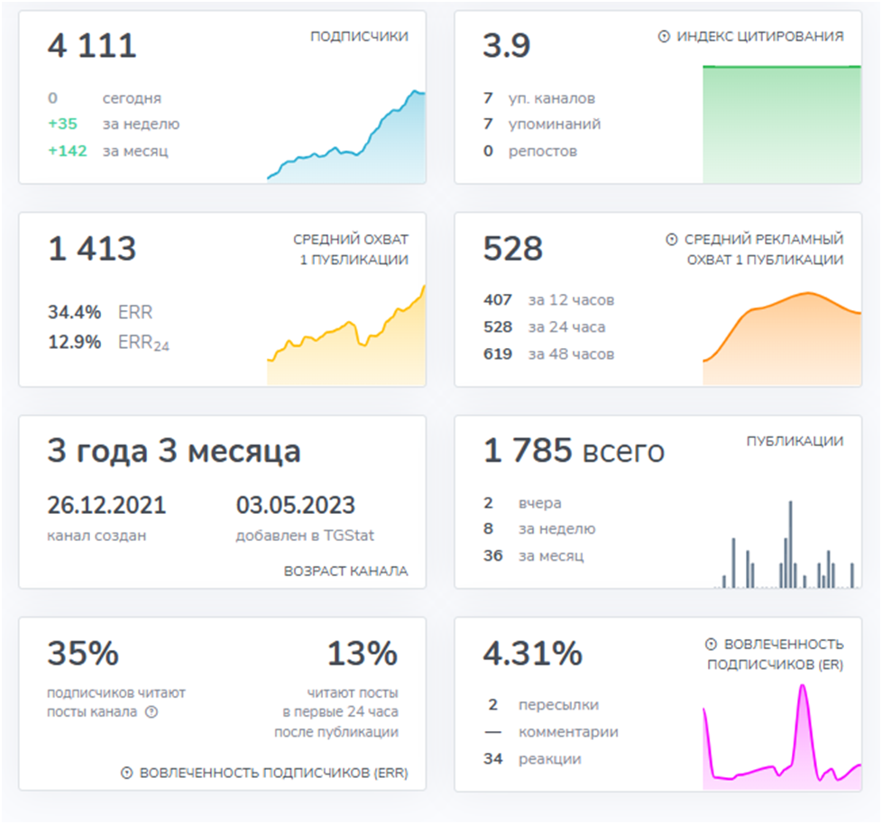882x824 pixels.
Task: Click '1 785 всего' publications total
Action: [574, 452]
